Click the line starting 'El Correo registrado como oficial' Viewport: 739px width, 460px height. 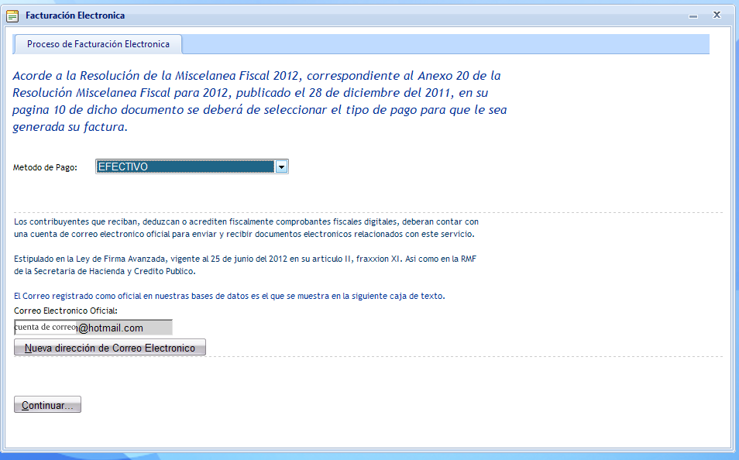229,296
